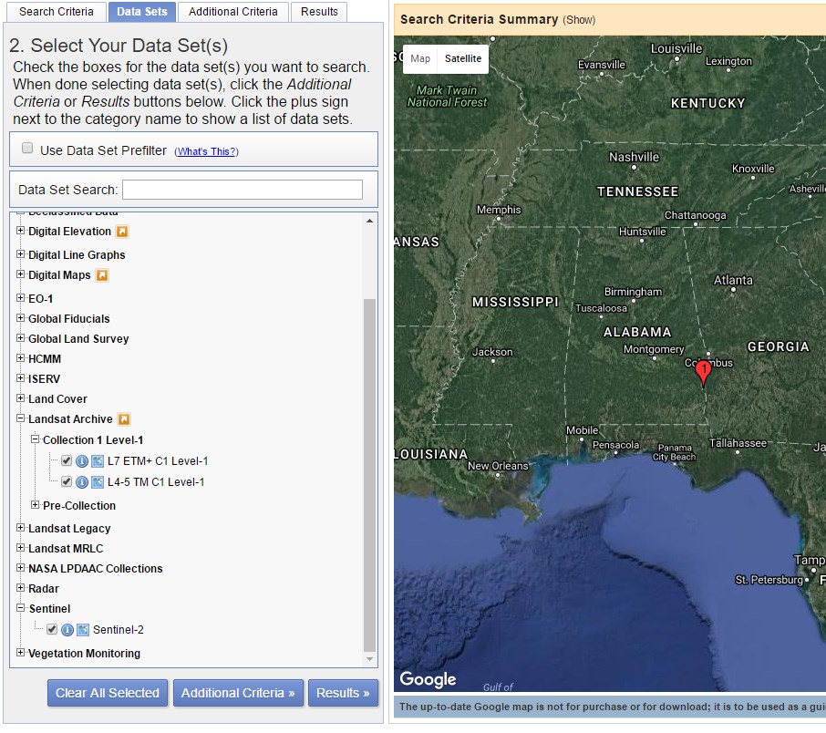Collapse Sentinel category
Image resolution: width=826 pixels, height=733 pixels.
pyautogui.click(x=21, y=608)
